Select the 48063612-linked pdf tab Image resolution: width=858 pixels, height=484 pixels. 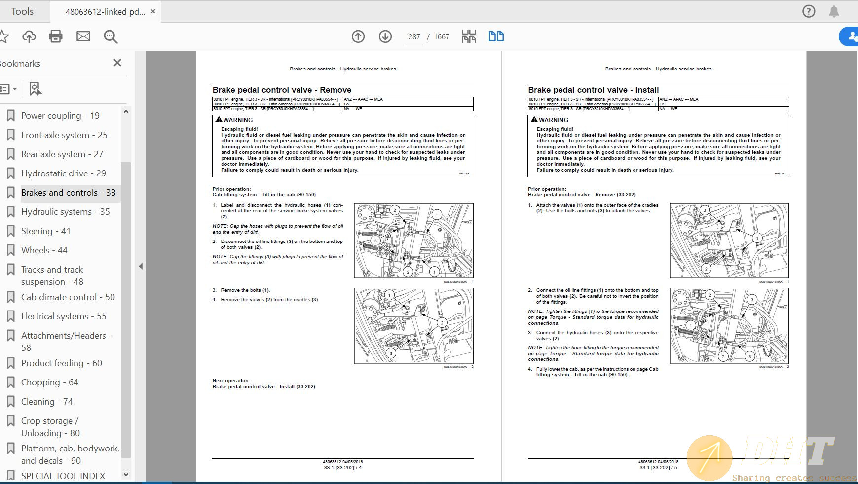coord(105,12)
